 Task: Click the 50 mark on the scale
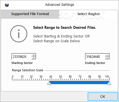pyautogui.click(x=60, y=77)
